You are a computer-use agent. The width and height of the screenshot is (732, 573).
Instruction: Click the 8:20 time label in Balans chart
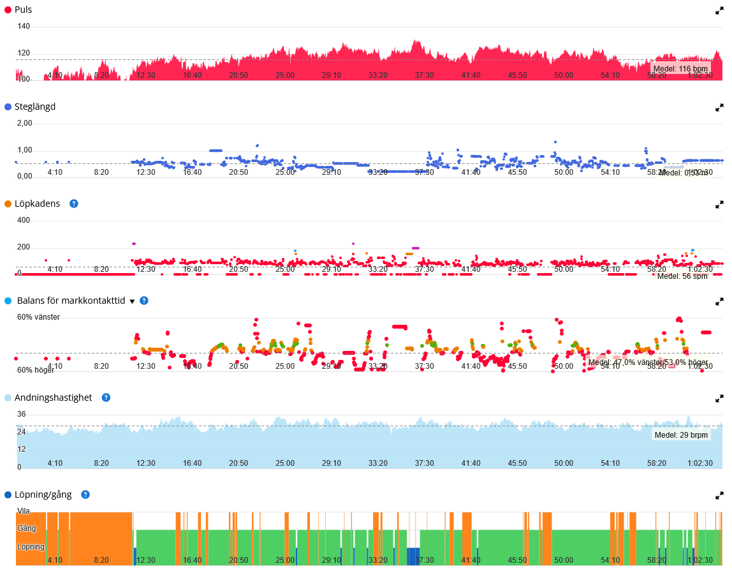(101, 366)
